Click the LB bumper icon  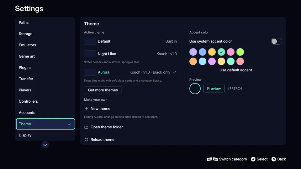point(209,159)
